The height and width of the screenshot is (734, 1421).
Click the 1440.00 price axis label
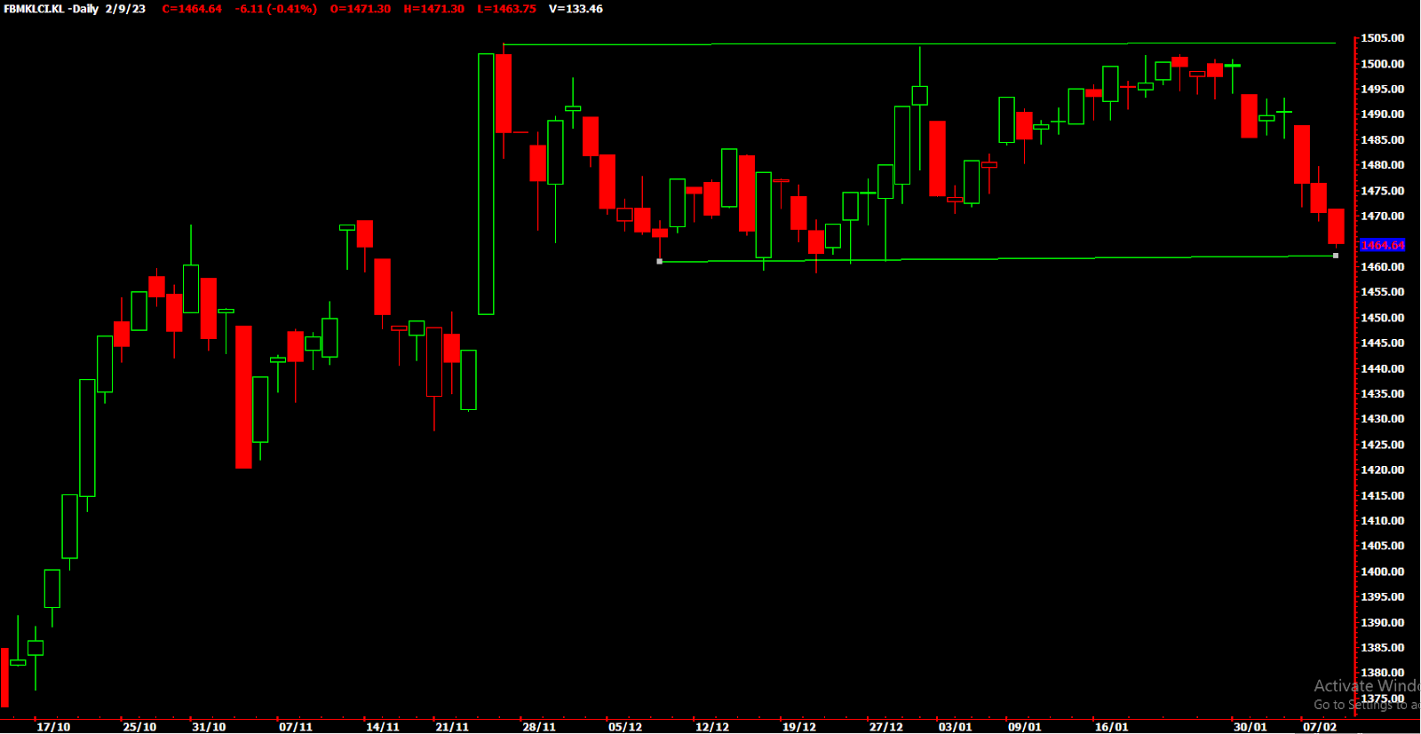1383,368
